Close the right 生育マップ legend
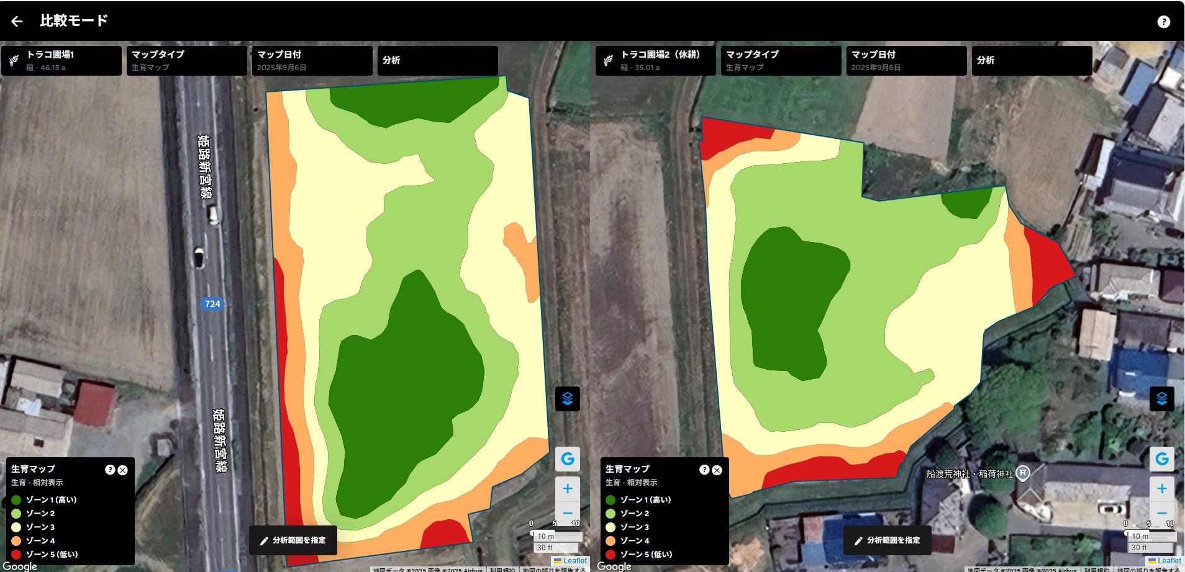Screen dimensions: 1185x572 point(717,470)
